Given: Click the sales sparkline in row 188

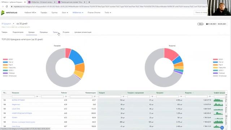Looking at the screenshot, I should 218,122.
